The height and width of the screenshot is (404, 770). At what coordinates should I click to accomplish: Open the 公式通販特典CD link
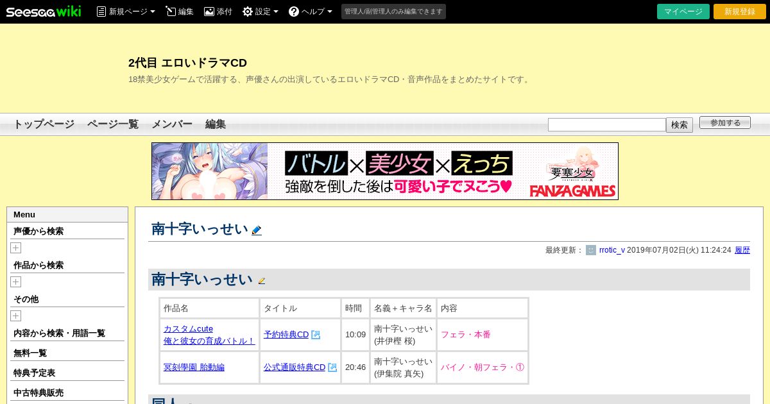coord(295,367)
